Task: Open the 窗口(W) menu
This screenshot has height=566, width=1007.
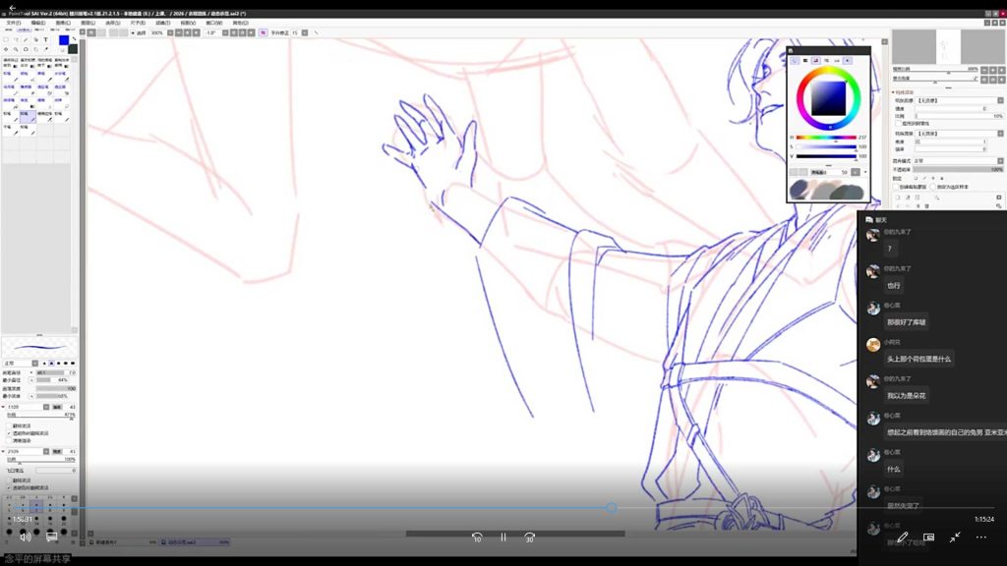Action: 213,23
